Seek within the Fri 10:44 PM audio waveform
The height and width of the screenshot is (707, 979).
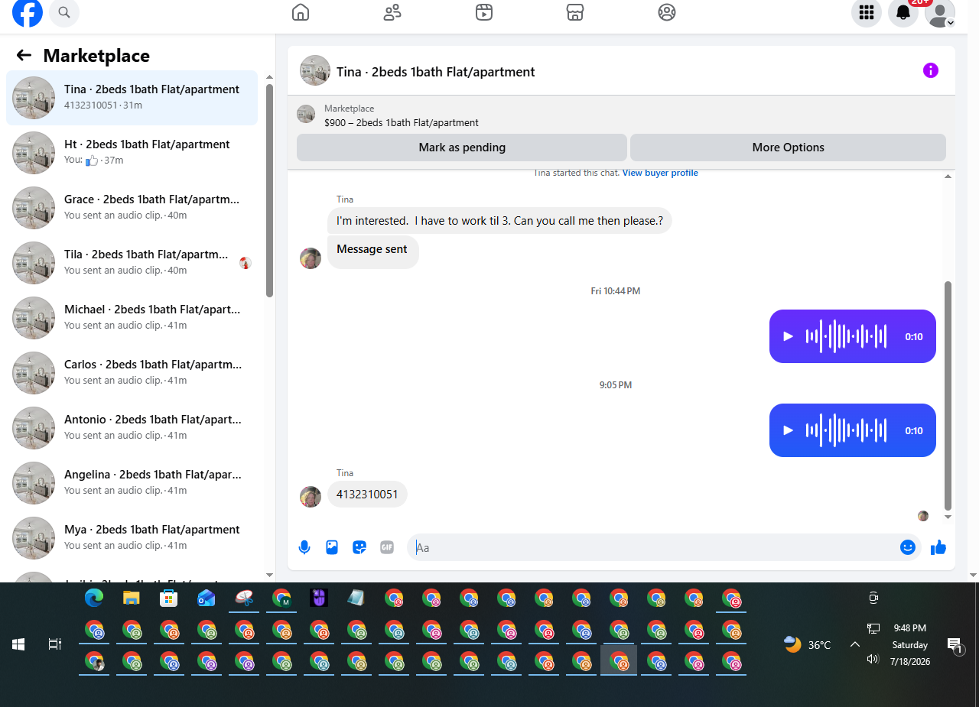pyautogui.click(x=846, y=336)
